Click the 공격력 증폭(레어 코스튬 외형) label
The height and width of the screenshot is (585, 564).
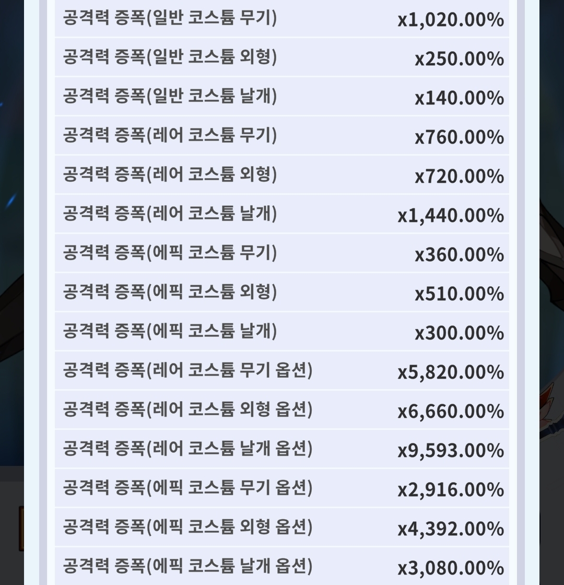[x=170, y=174]
